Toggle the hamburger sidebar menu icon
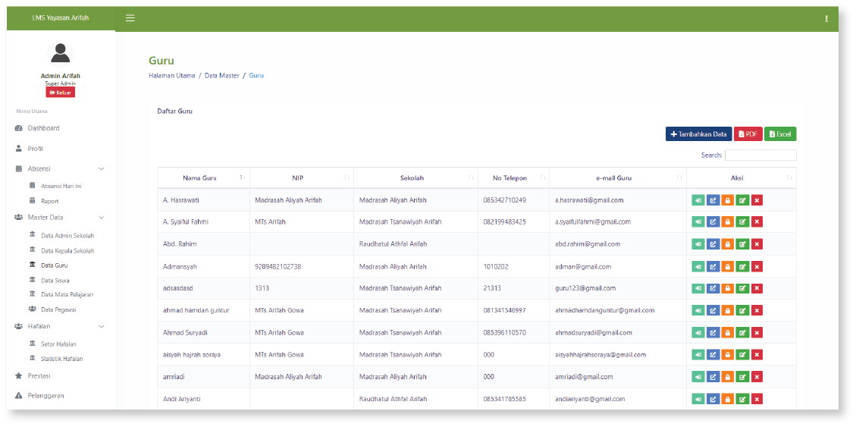This screenshot has height=427, width=856. point(130,18)
